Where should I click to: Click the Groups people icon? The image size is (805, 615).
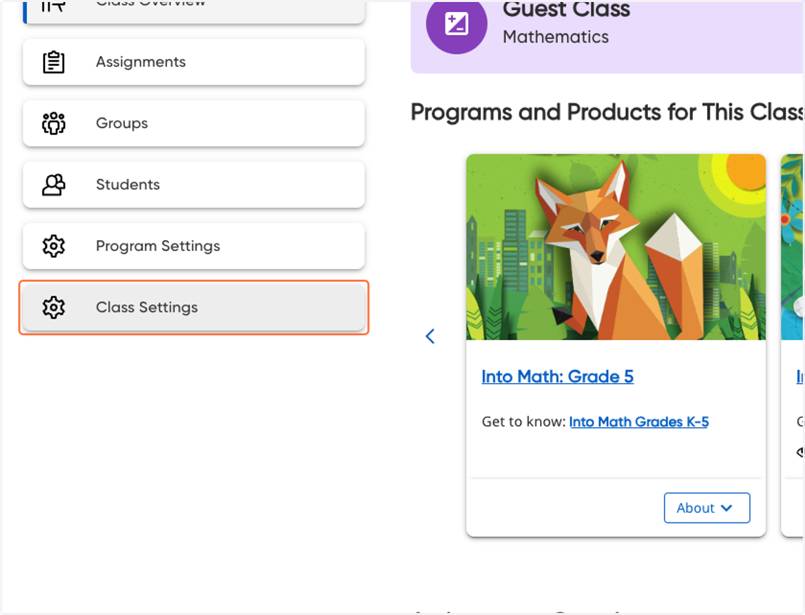(x=54, y=123)
